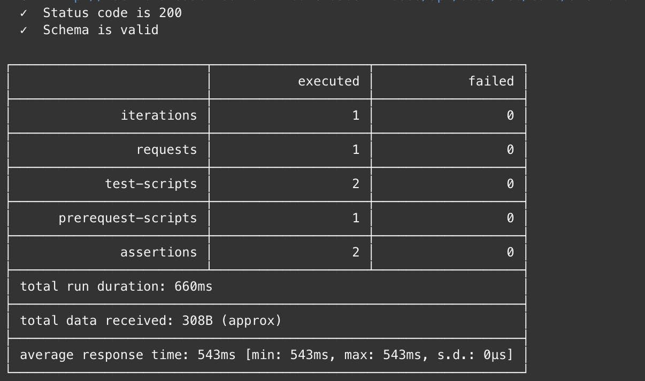The image size is (645, 381).
Task: Select the 'prerequest-scripts' row label
Action: (x=128, y=218)
